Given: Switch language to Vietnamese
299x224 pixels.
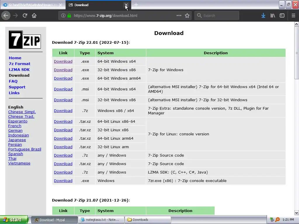Looking at the screenshot, I should click(x=19, y=163).
